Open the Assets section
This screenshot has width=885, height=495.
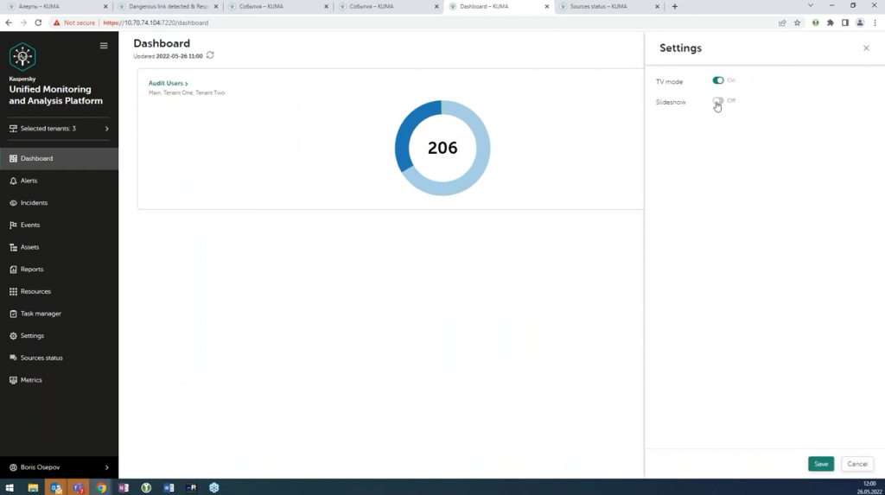click(x=60, y=247)
